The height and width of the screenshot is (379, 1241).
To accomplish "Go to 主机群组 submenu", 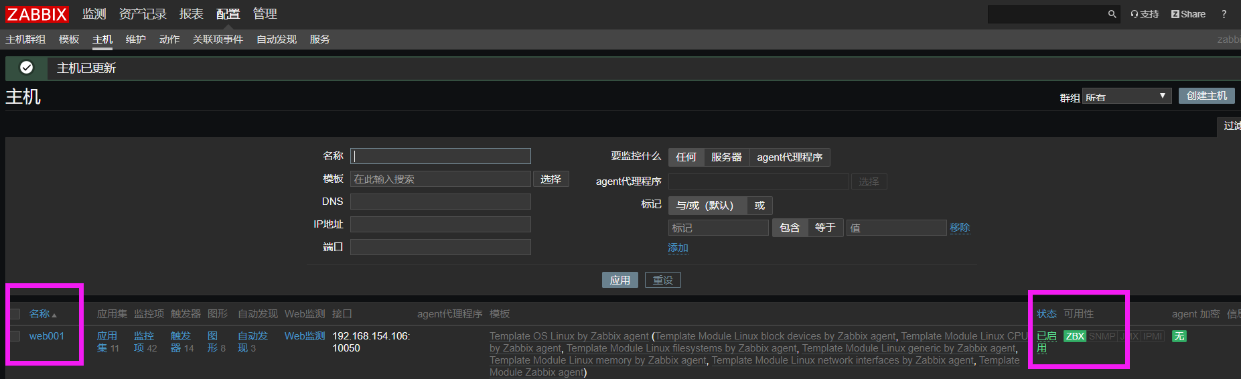I will pos(25,40).
